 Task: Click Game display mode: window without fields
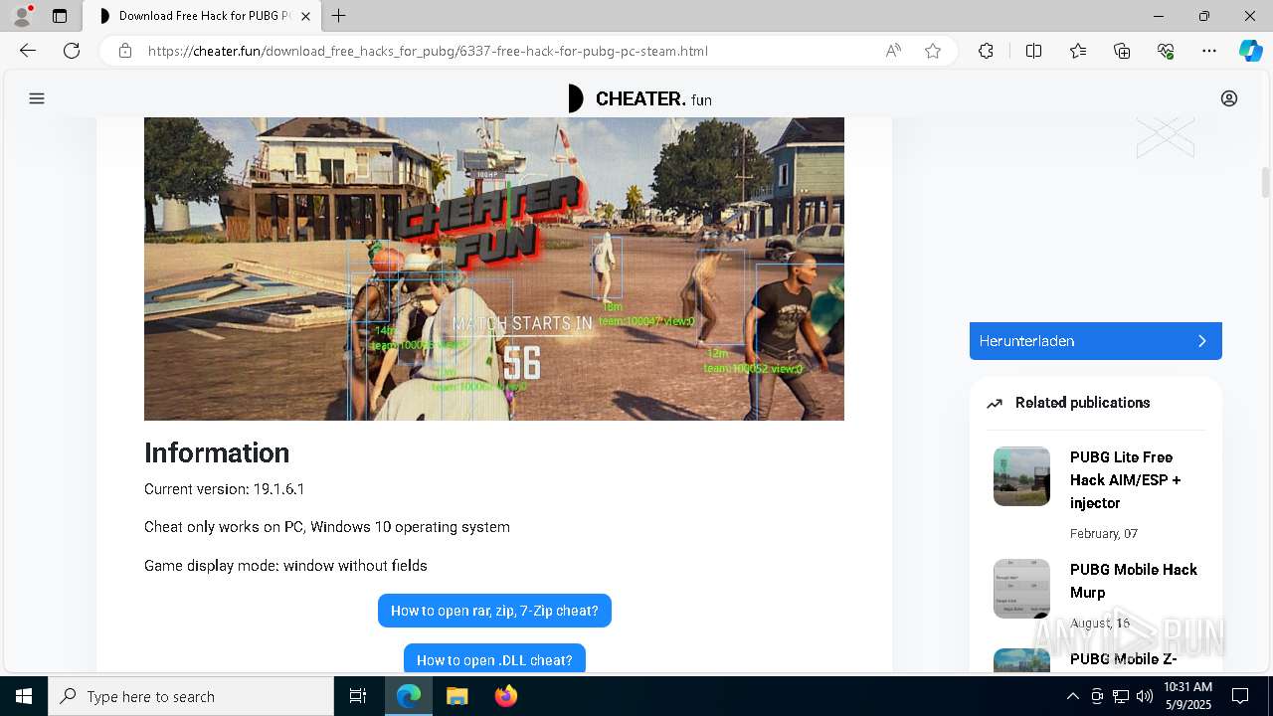click(x=285, y=566)
